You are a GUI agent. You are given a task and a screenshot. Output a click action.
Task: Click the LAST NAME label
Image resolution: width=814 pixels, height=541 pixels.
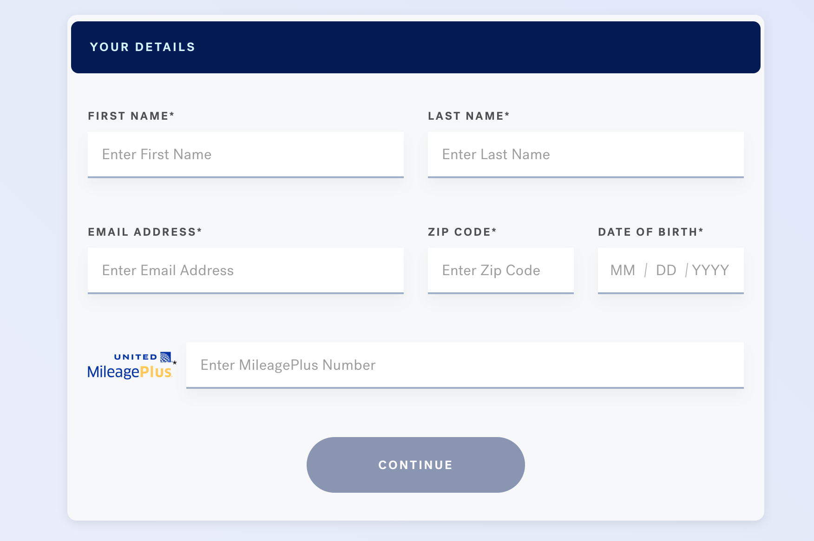point(469,116)
